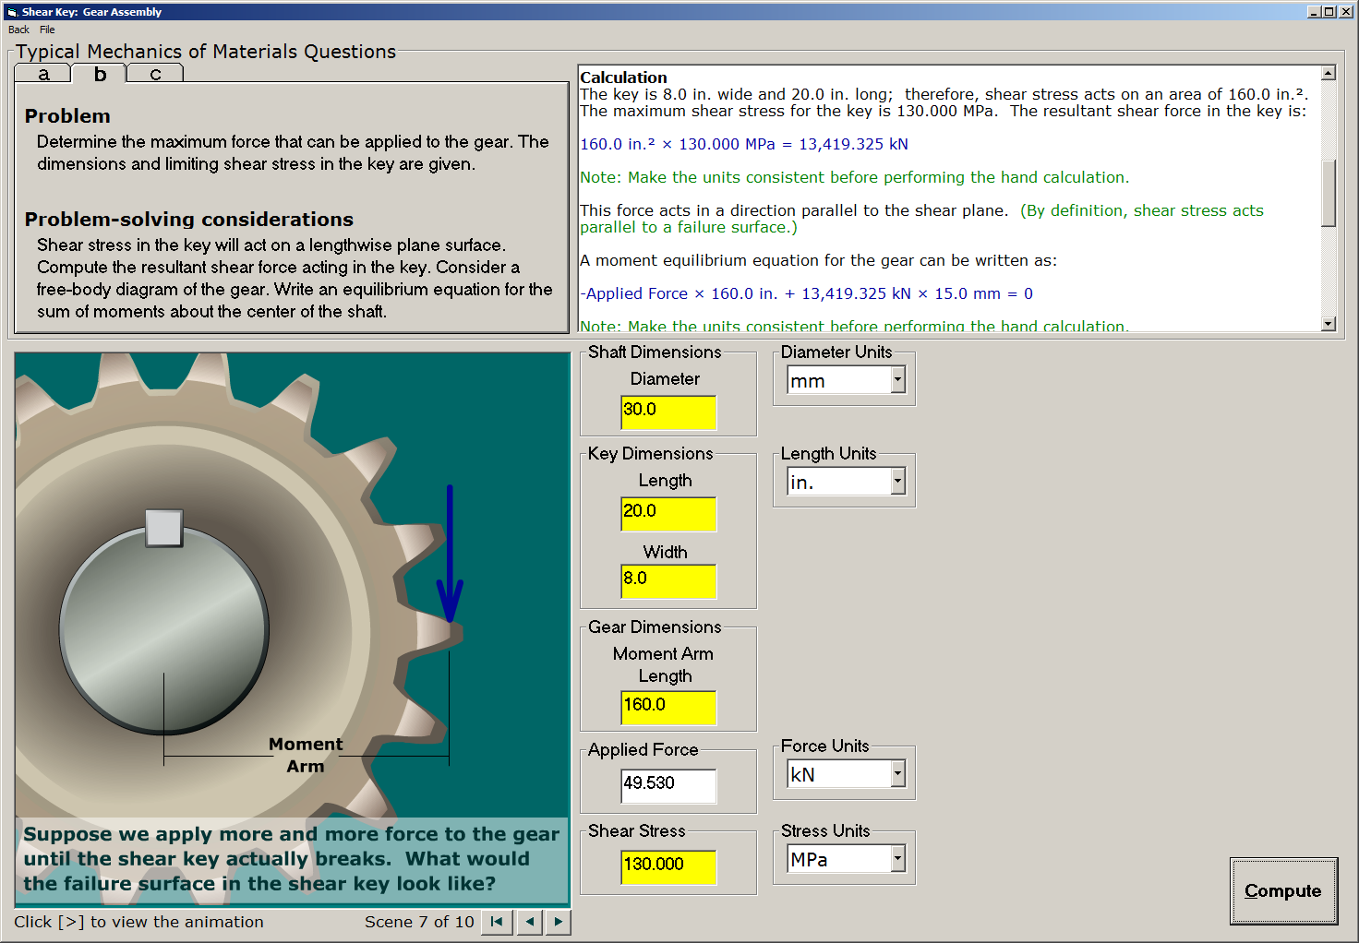This screenshot has width=1359, height=943.
Task: Switch to tab c
Action: coord(154,74)
